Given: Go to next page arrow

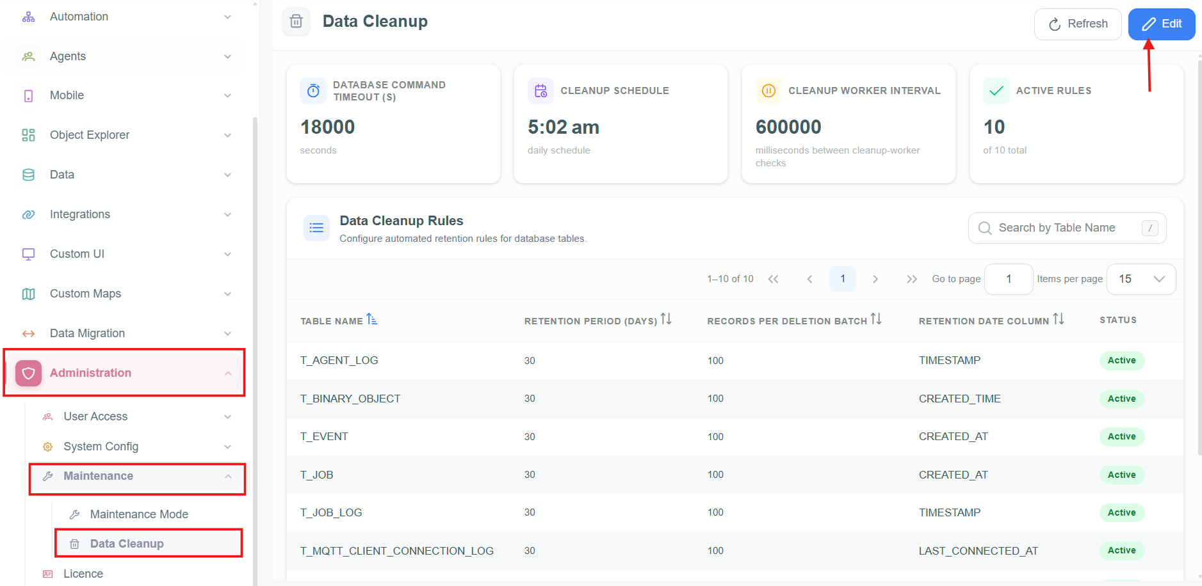Looking at the screenshot, I should (875, 279).
